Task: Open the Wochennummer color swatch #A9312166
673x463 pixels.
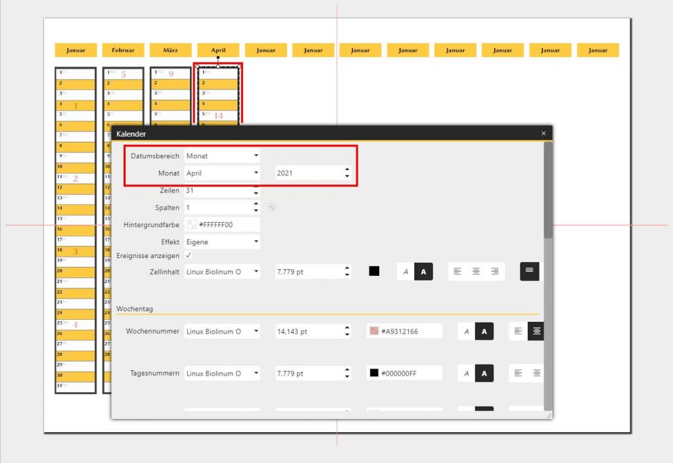Action: coord(374,331)
